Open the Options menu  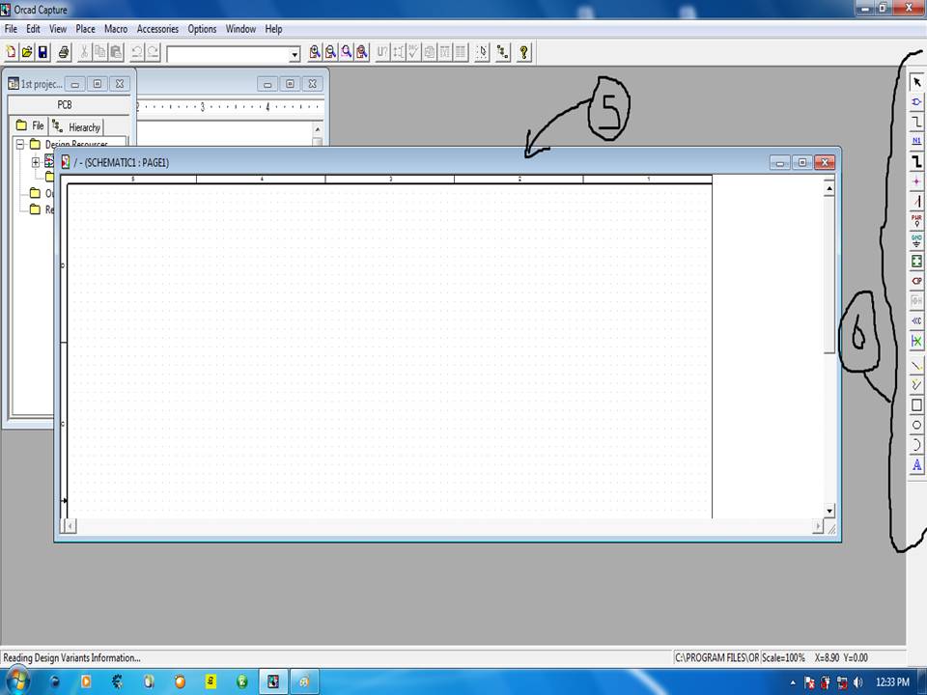[202, 28]
